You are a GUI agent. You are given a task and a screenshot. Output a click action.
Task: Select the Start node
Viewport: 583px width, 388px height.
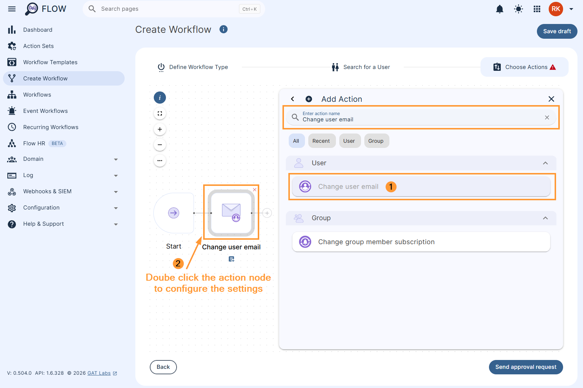tap(174, 213)
